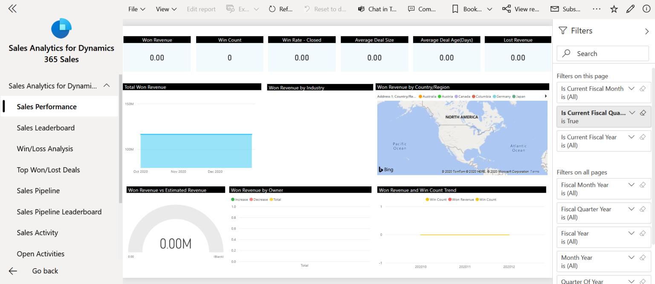655x284 pixels.
Task: Click View related toolbar item
Action: tap(520, 9)
